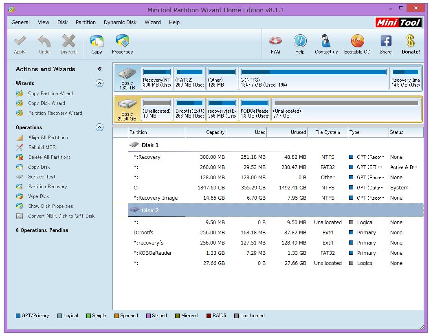Click the Delete All Partitions icon
The width and height of the screenshot is (433, 336).
pos(20,157)
